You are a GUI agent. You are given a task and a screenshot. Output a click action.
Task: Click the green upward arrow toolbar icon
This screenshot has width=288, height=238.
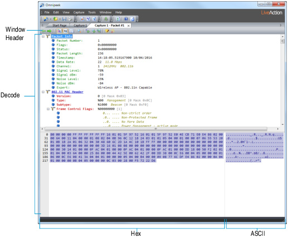click(106, 19)
